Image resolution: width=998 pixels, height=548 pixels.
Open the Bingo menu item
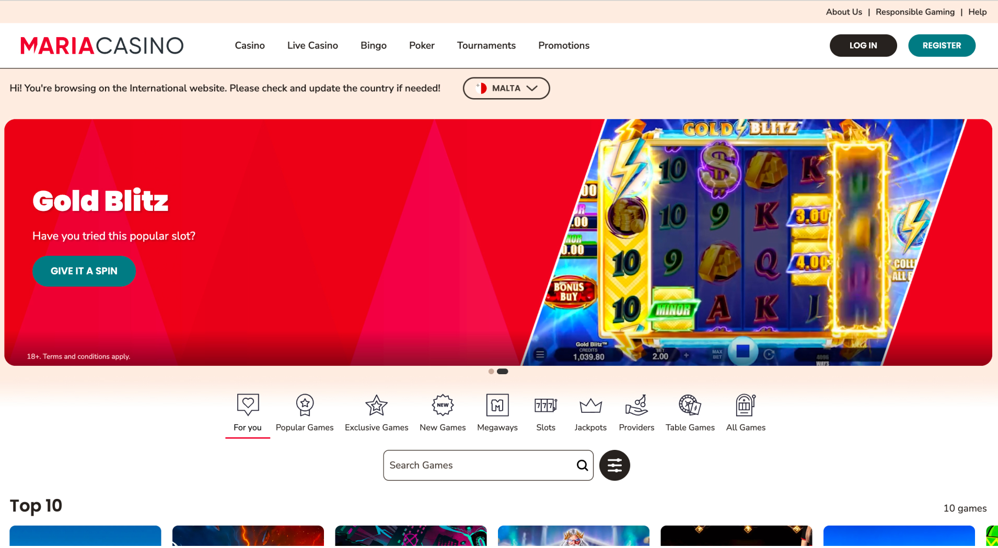374,45
